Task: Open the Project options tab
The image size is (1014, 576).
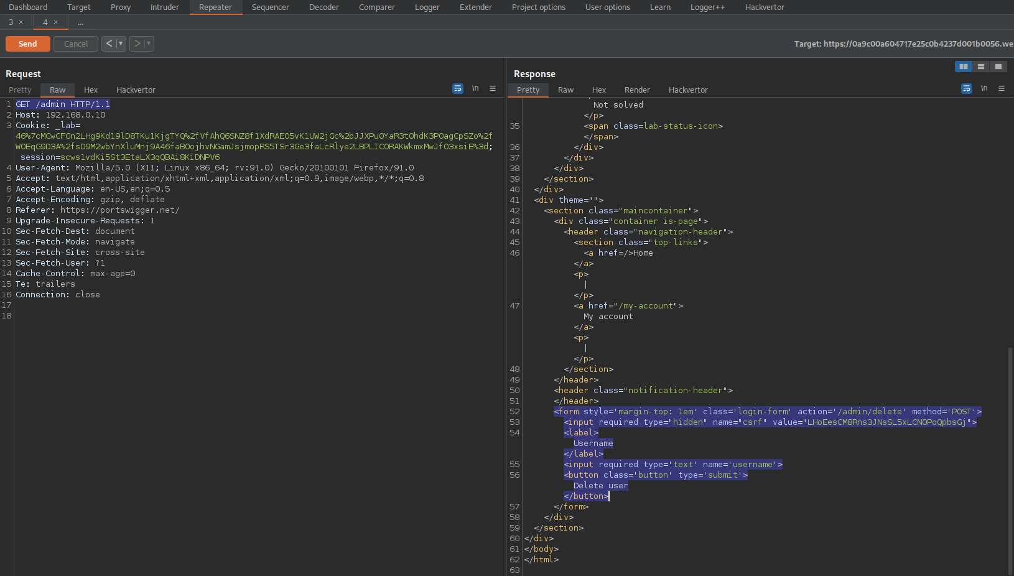Action: (x=539, y=7)
